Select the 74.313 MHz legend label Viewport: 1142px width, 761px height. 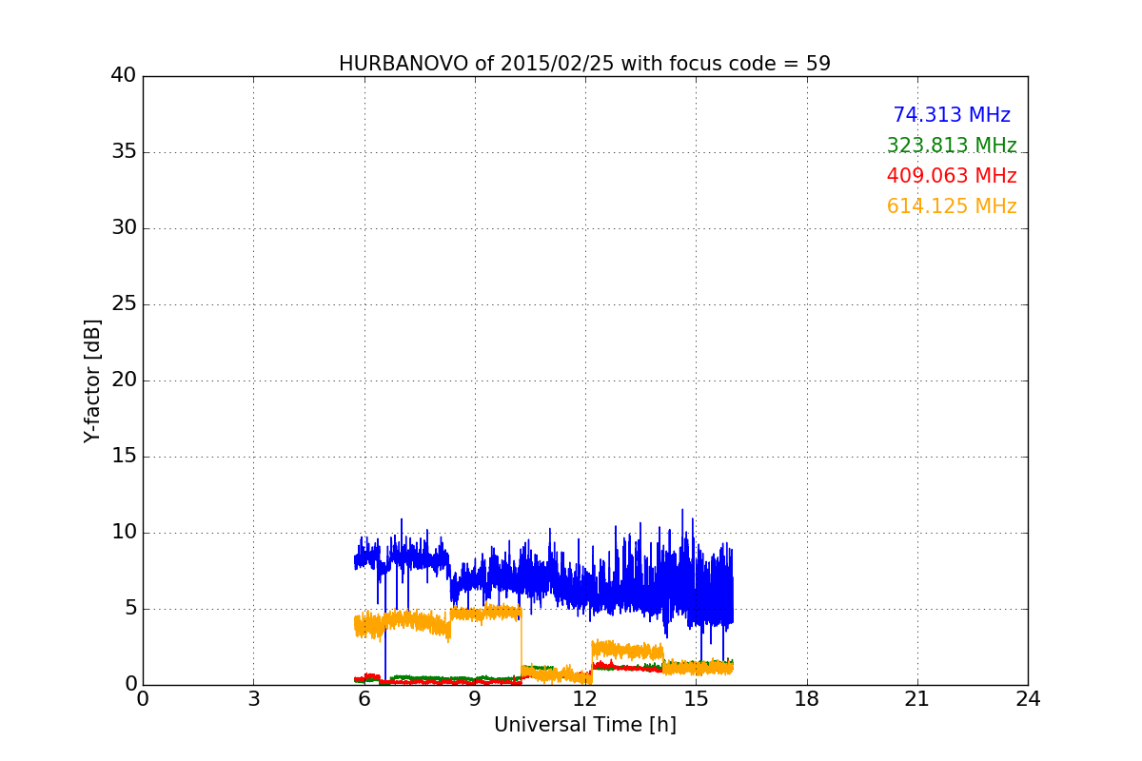[952, 115]
